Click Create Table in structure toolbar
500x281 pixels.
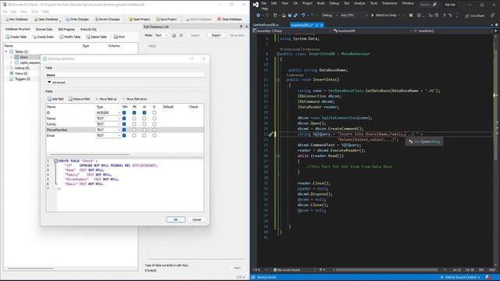click(x=16, y=37)
